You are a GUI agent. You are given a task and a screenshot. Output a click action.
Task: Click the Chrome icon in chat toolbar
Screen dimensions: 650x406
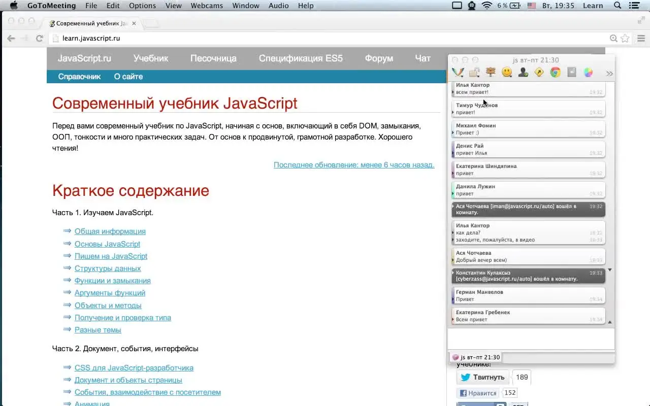[x=556, y=73]
